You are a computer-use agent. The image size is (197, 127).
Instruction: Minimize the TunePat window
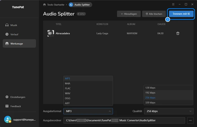coord(180,5)
